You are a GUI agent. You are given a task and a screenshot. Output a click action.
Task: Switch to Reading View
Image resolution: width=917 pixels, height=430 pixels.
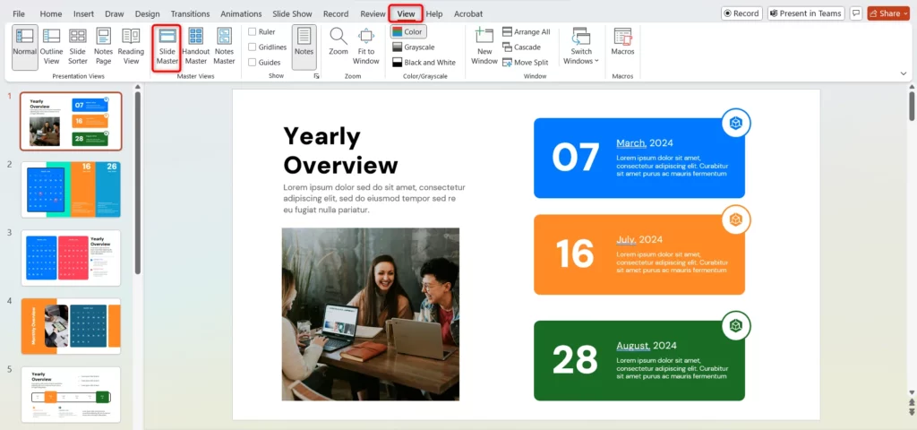click(131, 47)
